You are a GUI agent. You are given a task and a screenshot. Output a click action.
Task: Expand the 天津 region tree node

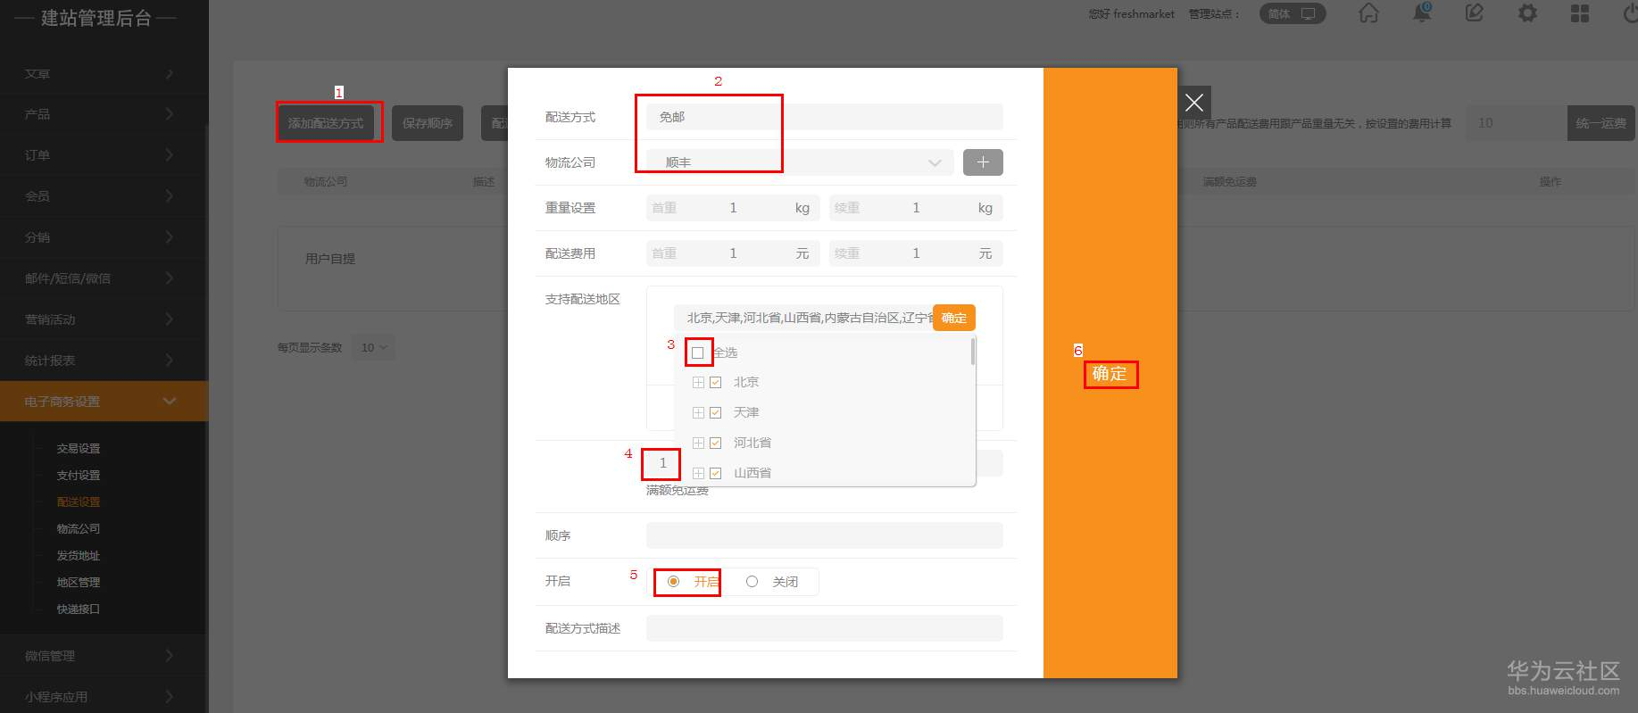tap(698, 412)
